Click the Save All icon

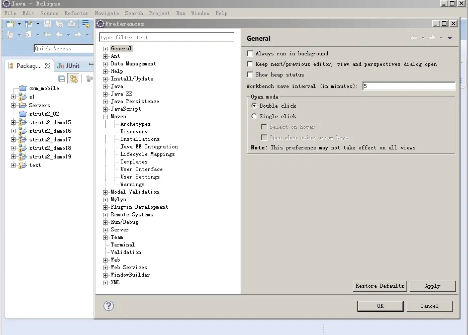click(x=59, y=24)
